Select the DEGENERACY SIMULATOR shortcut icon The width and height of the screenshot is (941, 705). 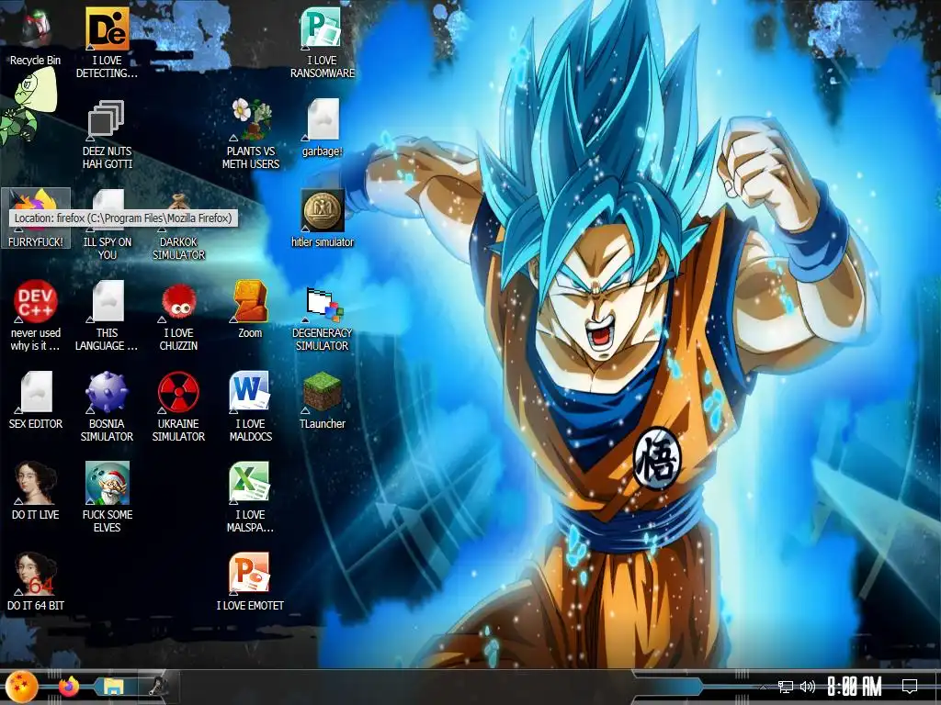[x=324, y=303]
